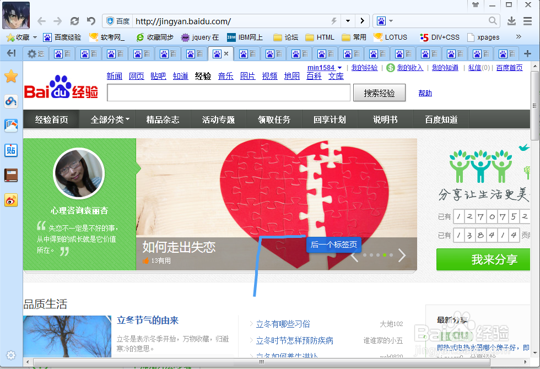Viewport: 540px width, 369px height.
Task: Open the search engine paw selector dropdown
Action: pyautogui.click(x=385, y=21)
